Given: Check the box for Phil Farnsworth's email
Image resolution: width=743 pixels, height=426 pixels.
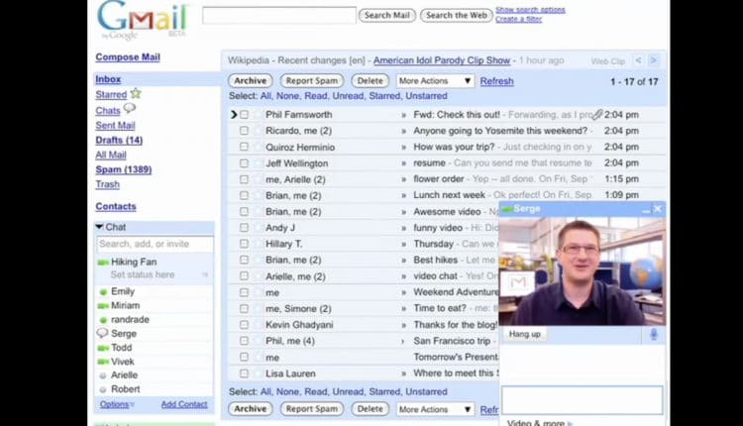Looking at the screenshot, I should [244, 115].
